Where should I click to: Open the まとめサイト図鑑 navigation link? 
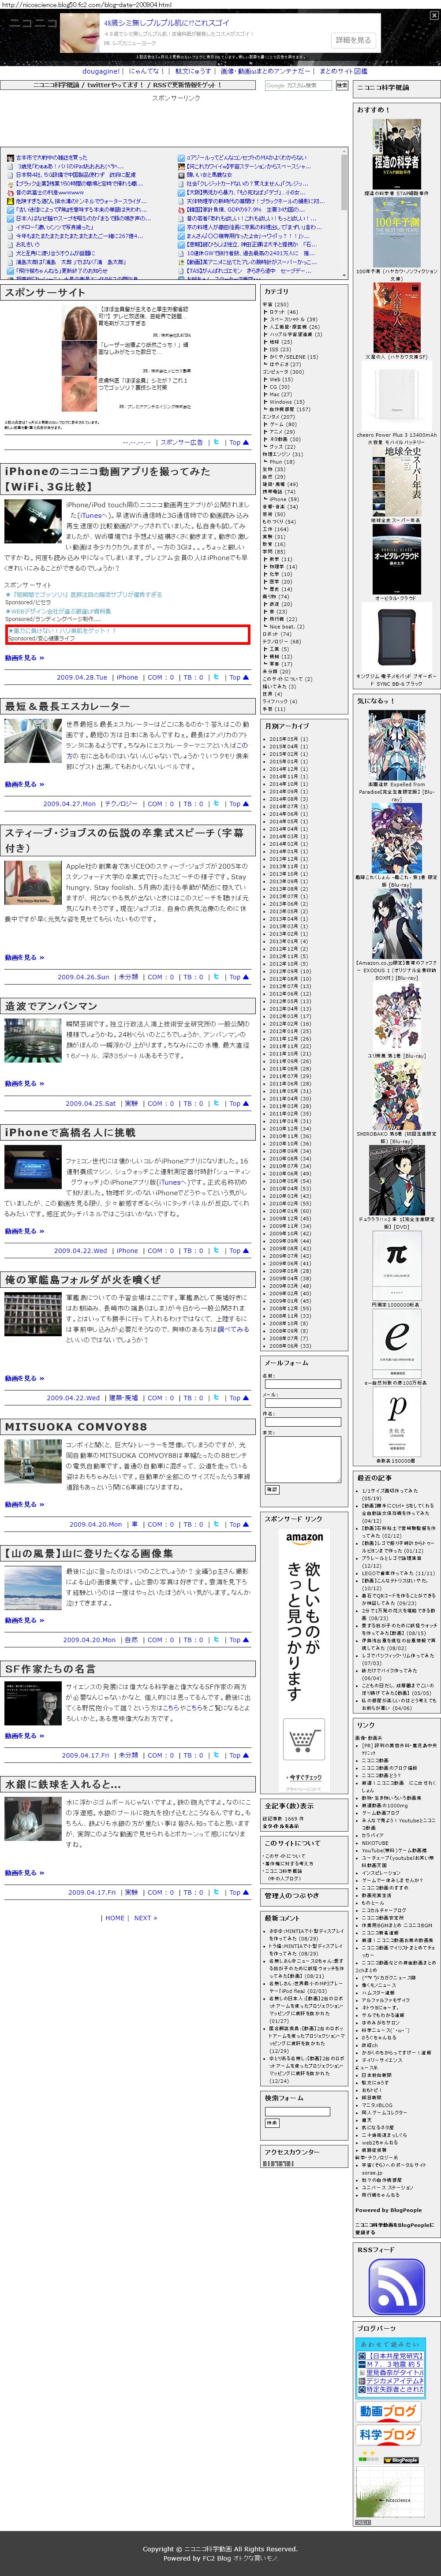[x=343, y=71]
